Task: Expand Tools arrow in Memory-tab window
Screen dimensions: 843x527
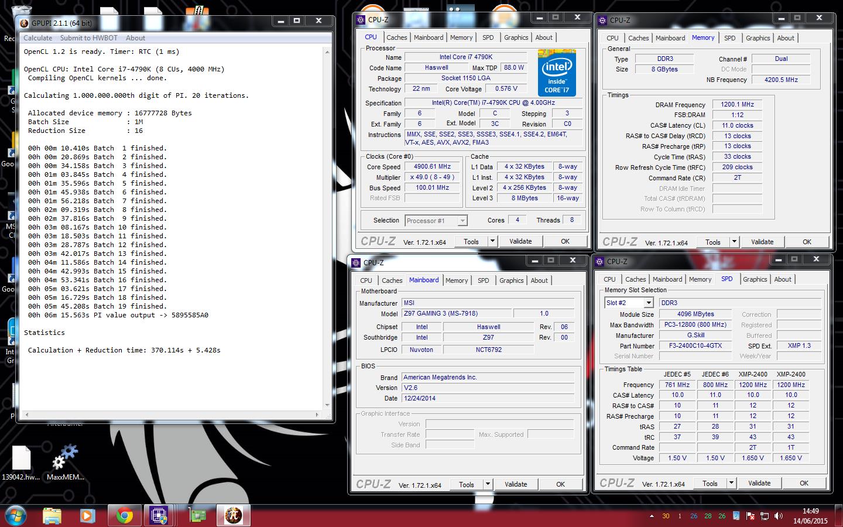Action: 734,242
